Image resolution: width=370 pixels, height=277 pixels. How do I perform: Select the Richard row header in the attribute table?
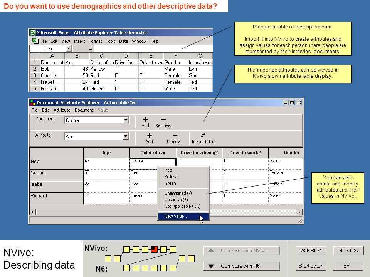pos(57,199)
